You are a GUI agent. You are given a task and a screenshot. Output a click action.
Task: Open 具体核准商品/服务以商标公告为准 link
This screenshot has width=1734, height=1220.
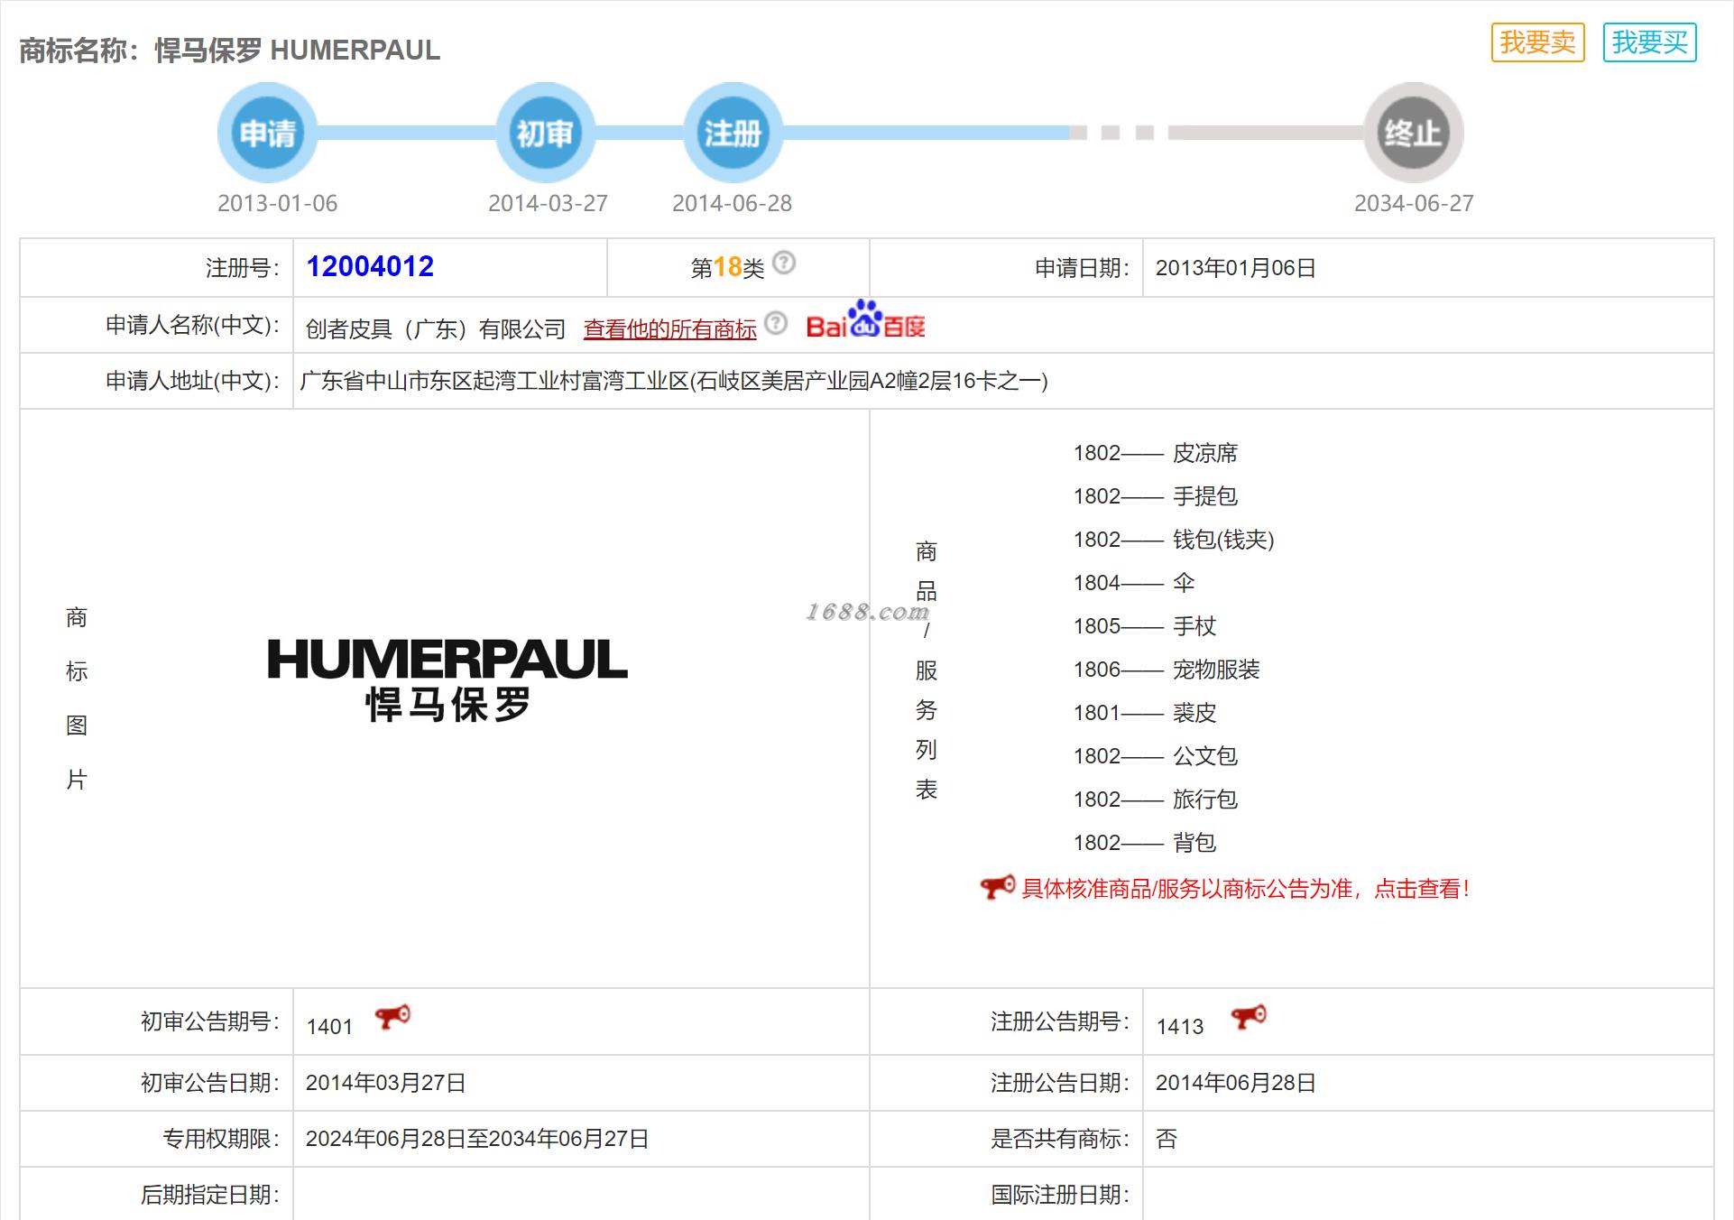(x=1245, y=889)
